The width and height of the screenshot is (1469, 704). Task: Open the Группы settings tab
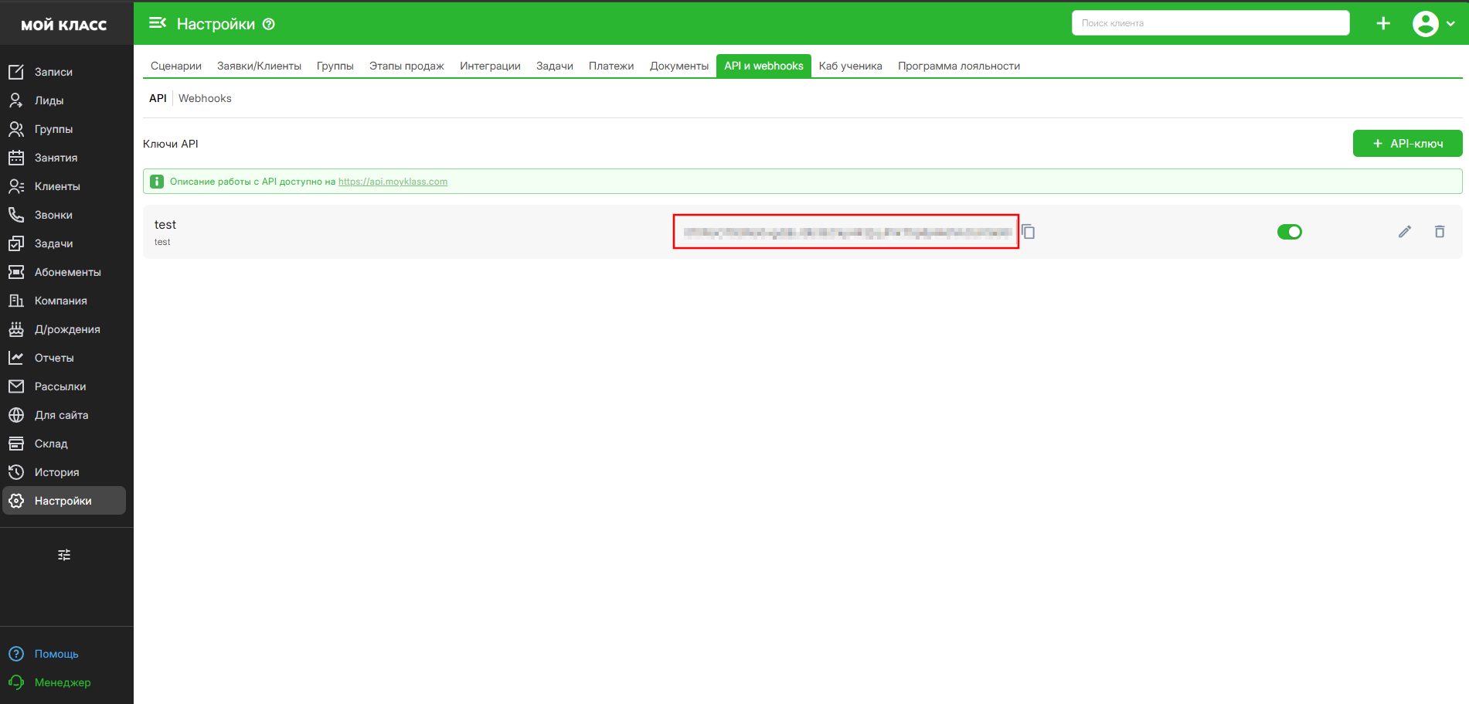tap(335, 66)
